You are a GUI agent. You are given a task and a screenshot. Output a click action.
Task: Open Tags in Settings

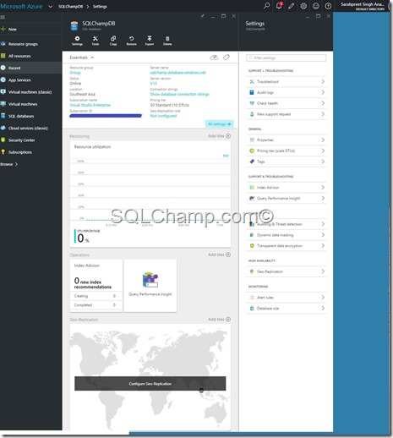(286, 162)
